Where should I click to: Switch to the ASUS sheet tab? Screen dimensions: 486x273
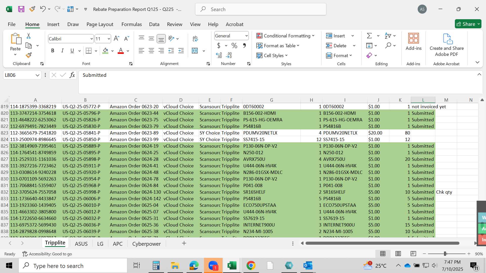tap(81, 244)
